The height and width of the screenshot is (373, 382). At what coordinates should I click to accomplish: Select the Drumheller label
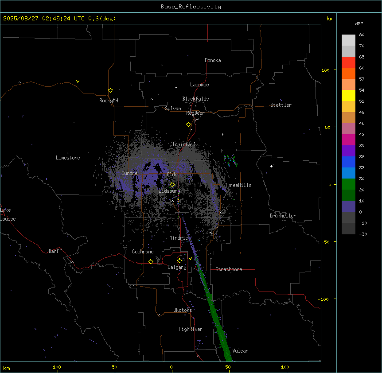point(283,216)
